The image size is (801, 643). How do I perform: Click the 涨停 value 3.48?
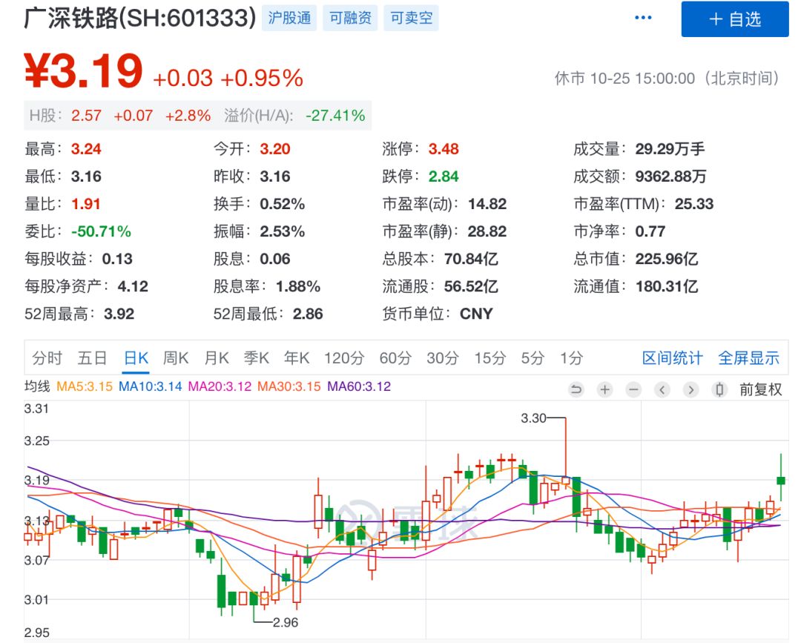[x=444, y=149]
